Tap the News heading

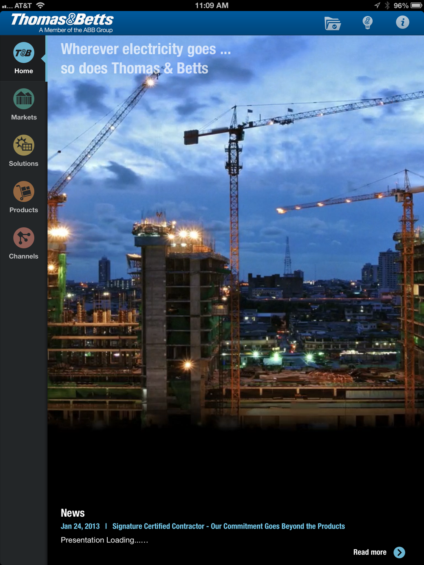click(x=73, y=513)
